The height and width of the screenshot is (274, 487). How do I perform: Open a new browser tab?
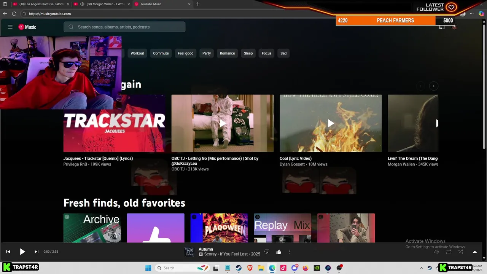(197, 4)
